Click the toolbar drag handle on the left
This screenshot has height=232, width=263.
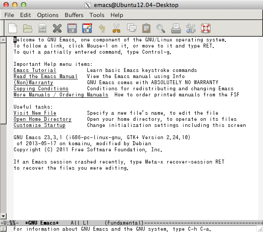click(2, 28)
